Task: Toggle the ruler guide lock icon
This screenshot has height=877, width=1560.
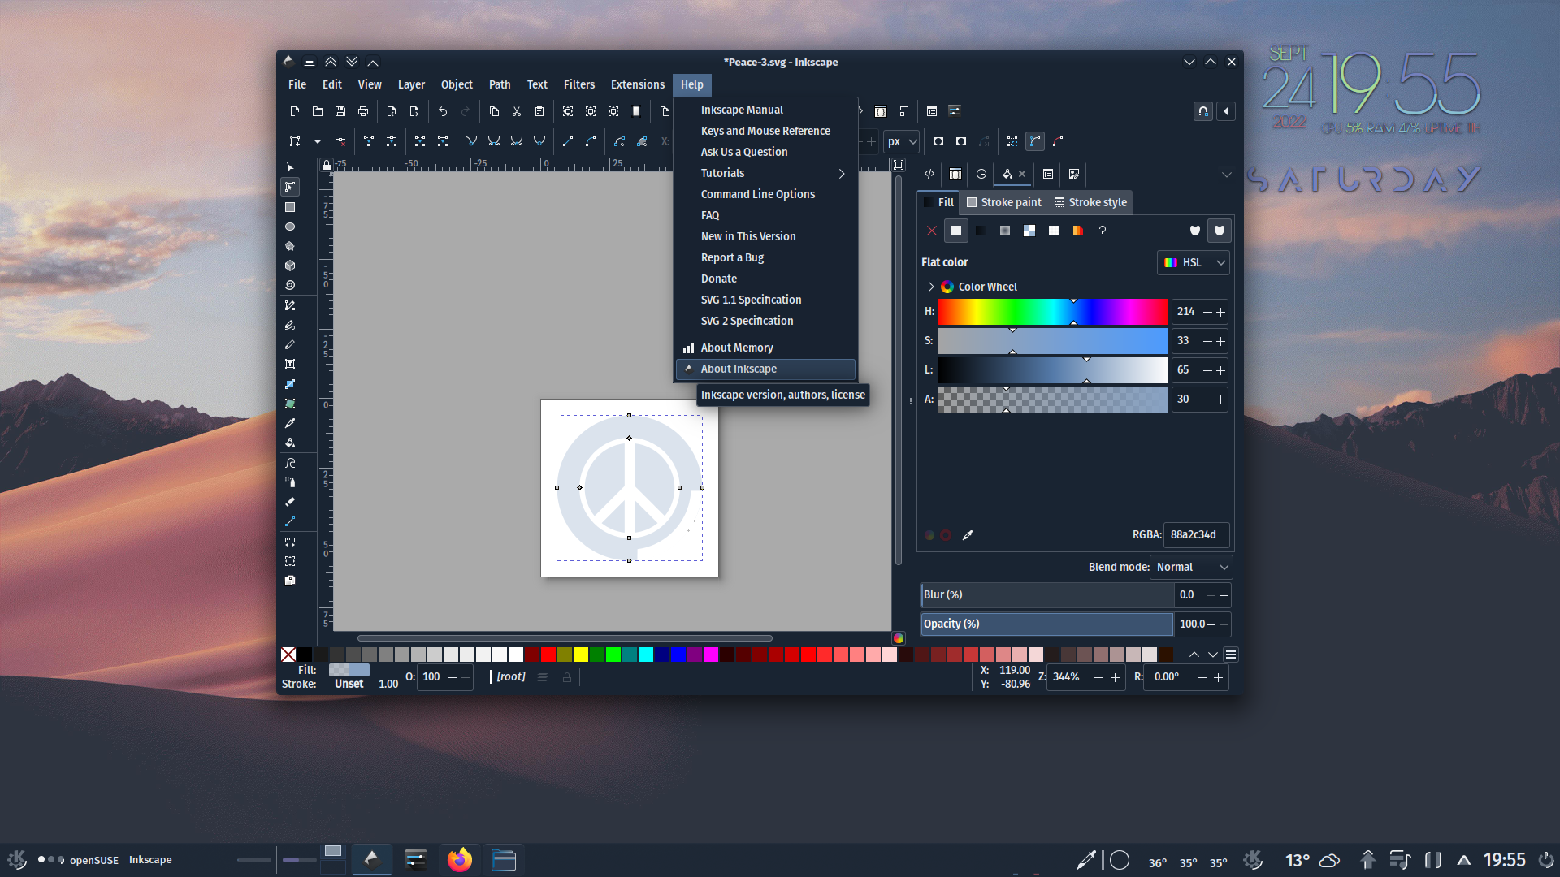Action: [x=326, y=165]
